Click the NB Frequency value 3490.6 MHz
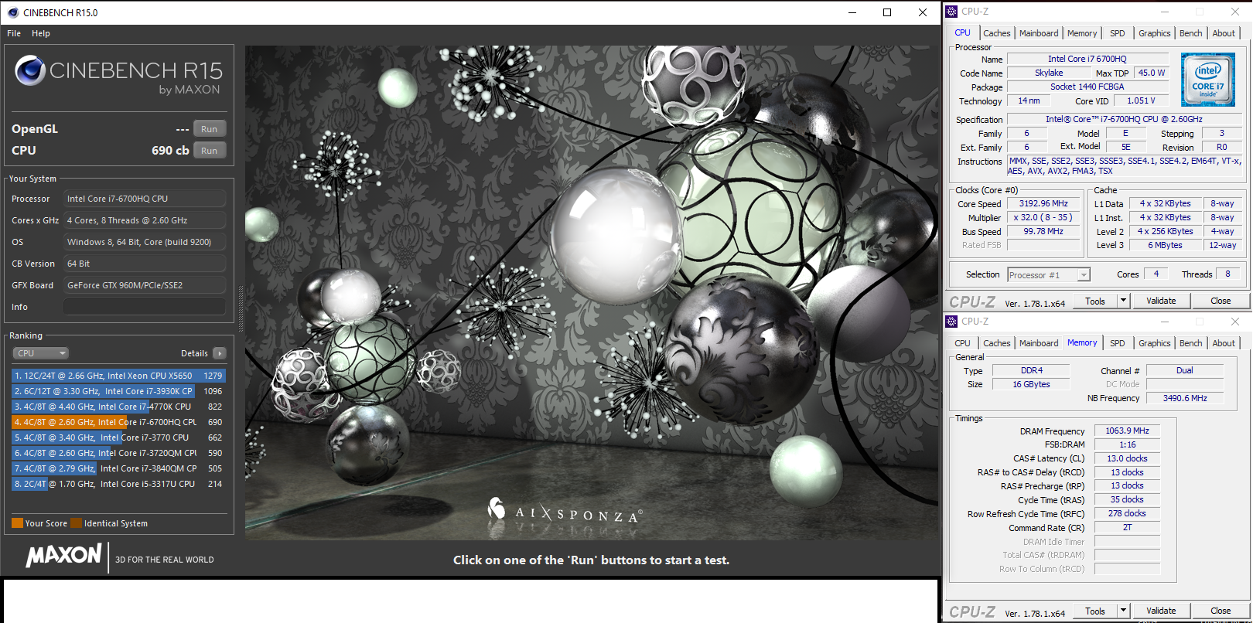Image resolution: width=1253 pixels, height=623 pixels. coord(1185,398)
